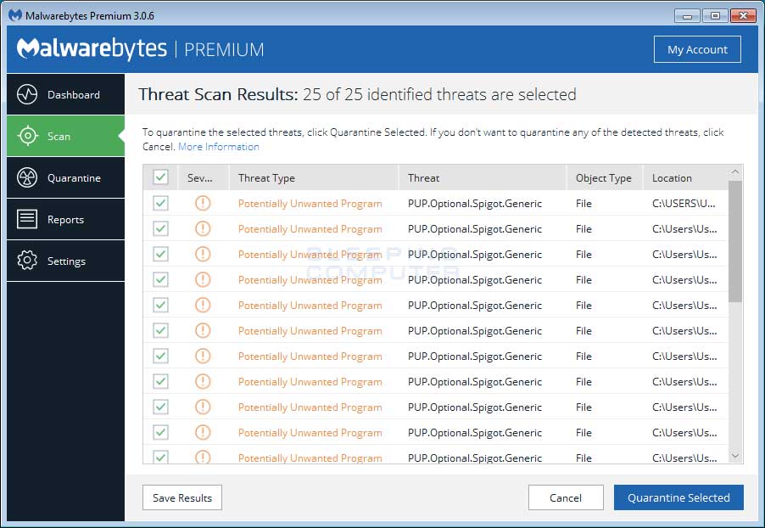Screen dimensions: 765x528
Task: Uncheck the last visible threat row
Action: coord(161,458)
